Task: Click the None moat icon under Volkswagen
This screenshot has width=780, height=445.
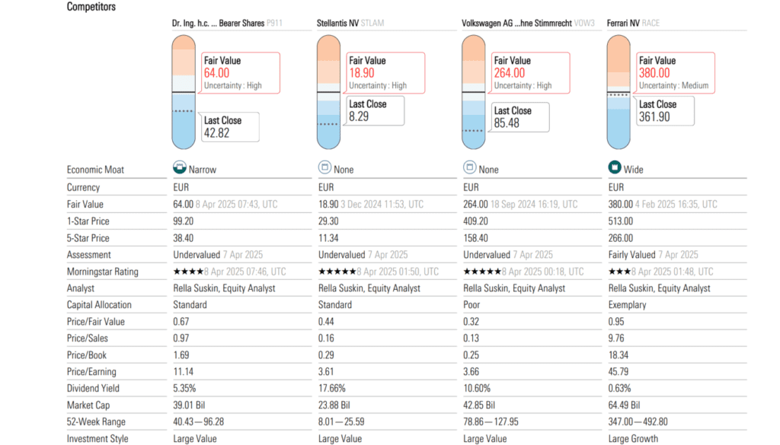Action: 469,169
